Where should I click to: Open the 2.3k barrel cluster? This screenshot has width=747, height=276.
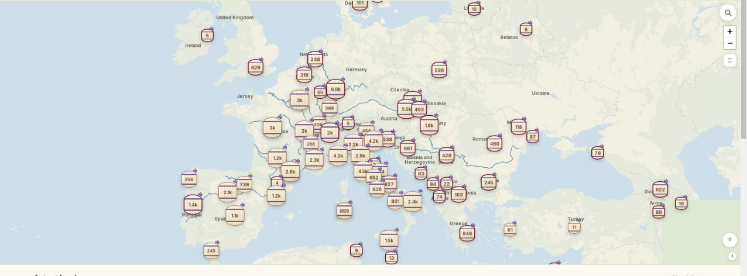pos(314,160)
